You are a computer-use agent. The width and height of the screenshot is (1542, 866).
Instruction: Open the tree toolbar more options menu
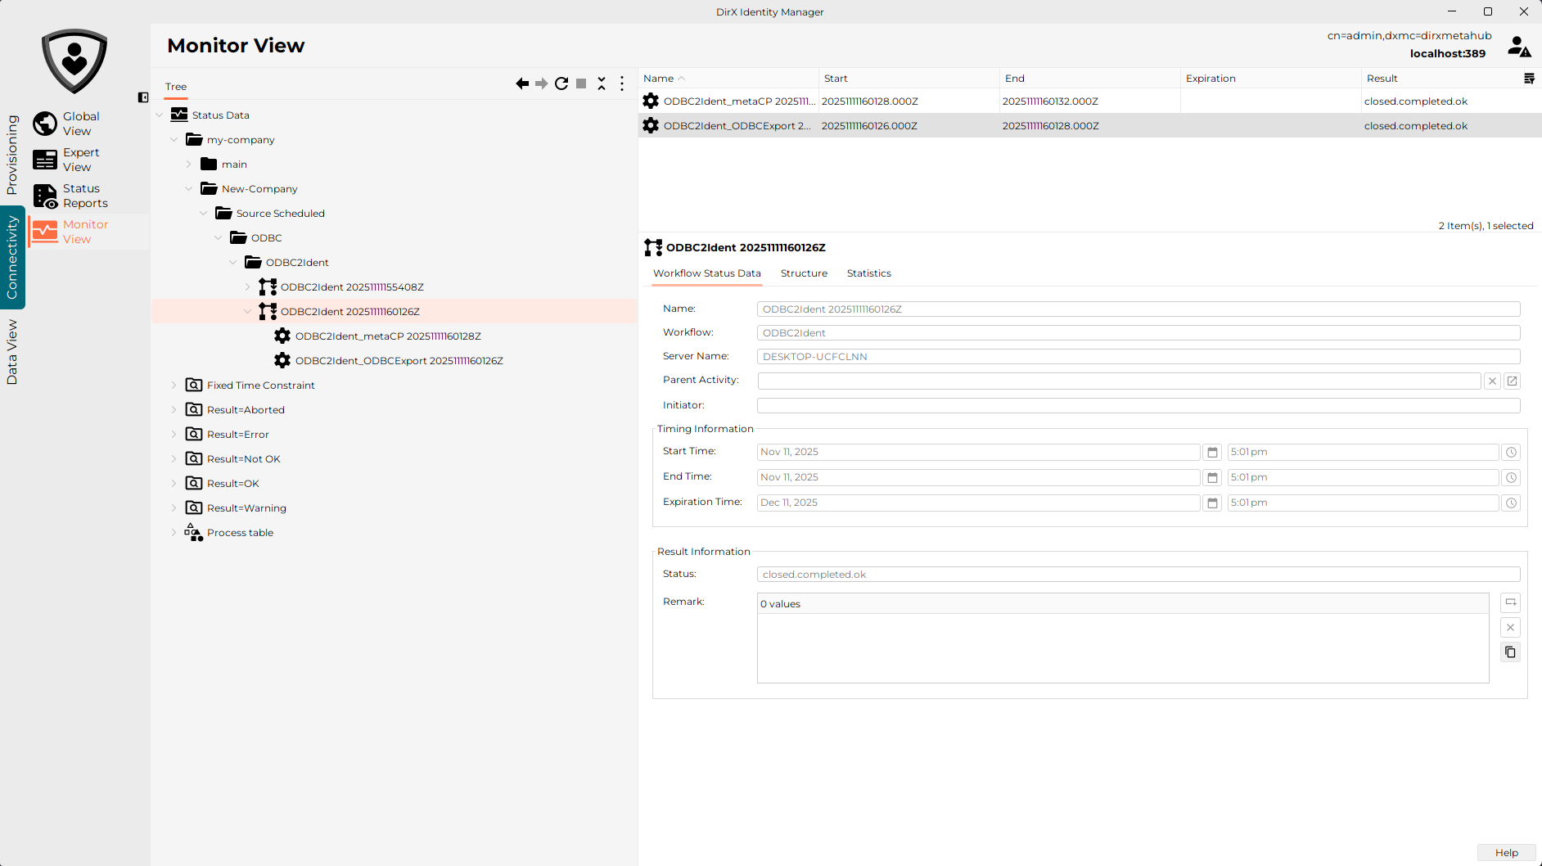click(x=622, y=83)
